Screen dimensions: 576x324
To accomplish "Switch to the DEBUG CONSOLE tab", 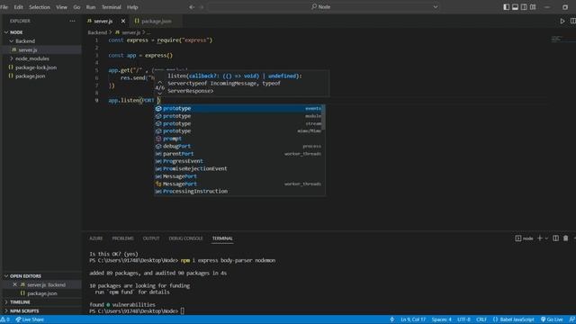I will 185,238.
